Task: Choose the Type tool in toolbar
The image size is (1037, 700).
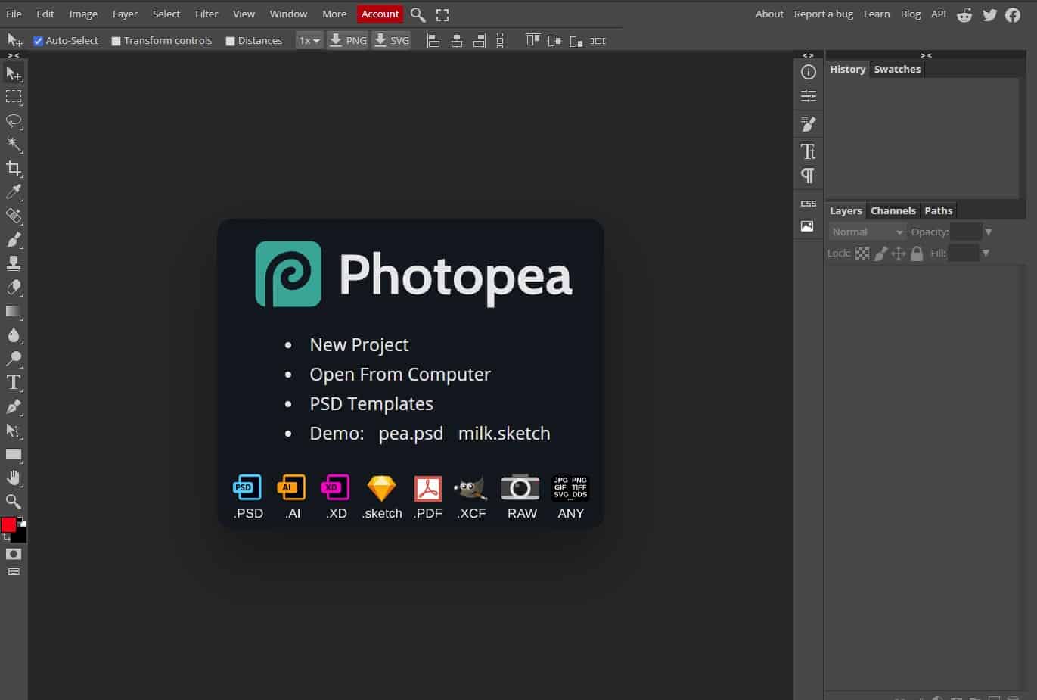Action: coord(14,383)
